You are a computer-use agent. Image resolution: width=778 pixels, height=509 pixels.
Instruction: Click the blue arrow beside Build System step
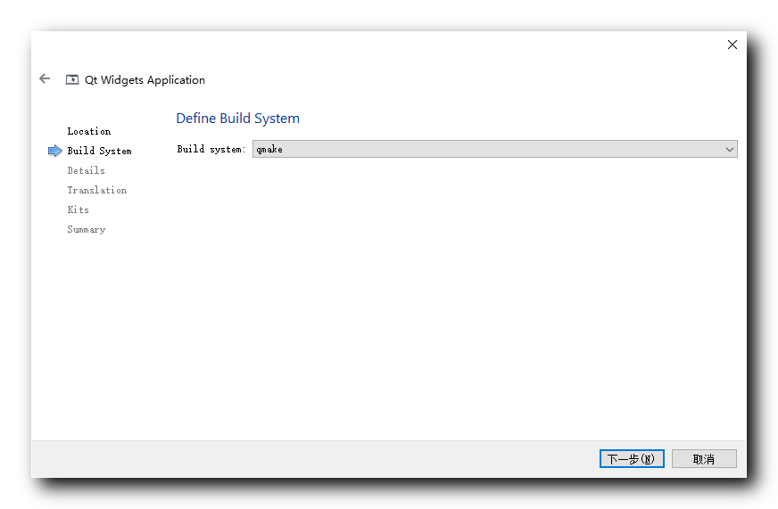(x=54, y=151)
